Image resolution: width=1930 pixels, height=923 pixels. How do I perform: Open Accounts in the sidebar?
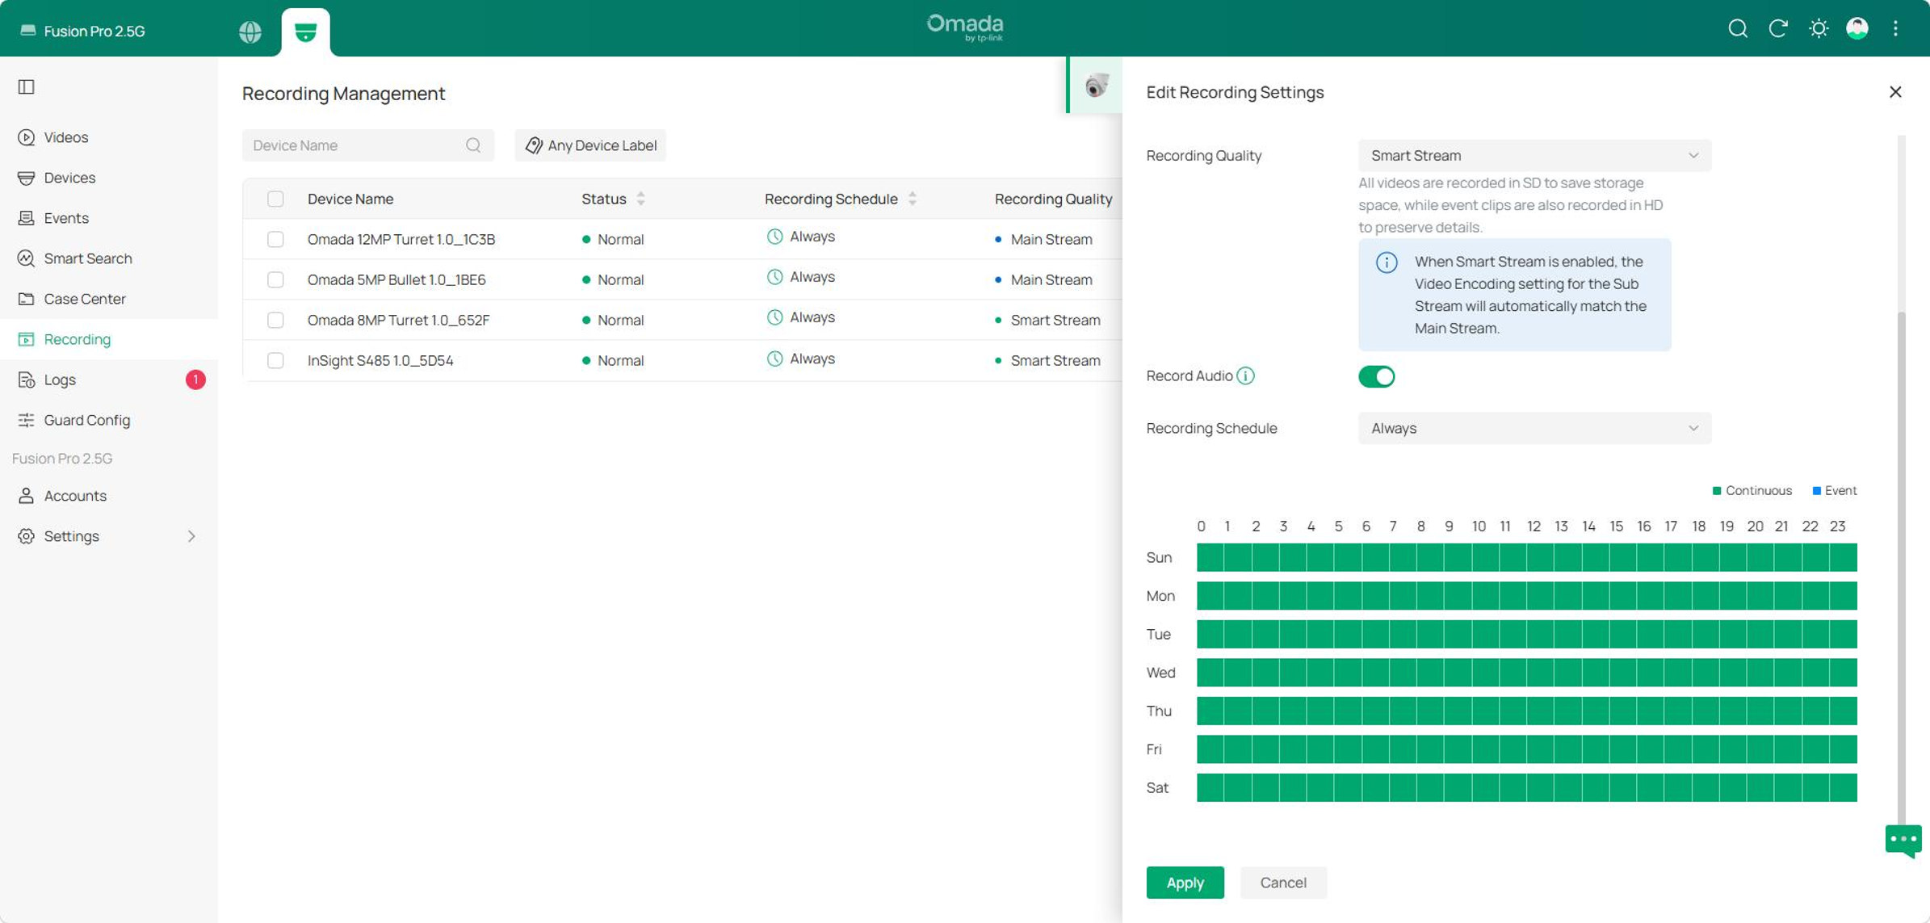(109, 496)
